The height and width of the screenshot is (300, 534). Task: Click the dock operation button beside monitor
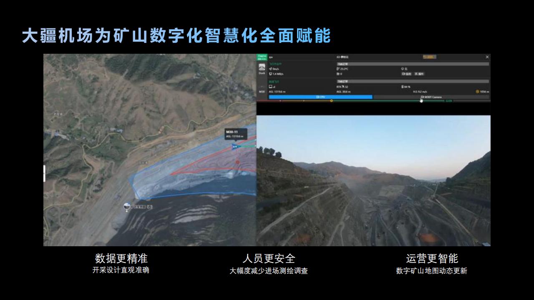[x=419, y=74]
